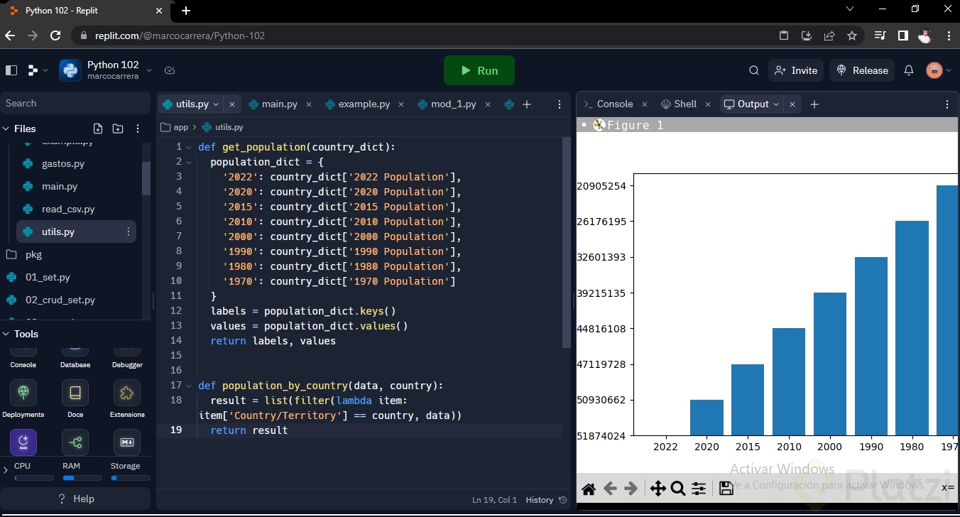
Task: Bookmark this page with star icon
Action: click(852, 36)
